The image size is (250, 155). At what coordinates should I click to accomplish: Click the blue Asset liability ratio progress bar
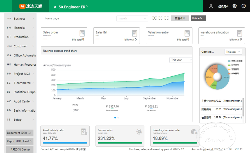(x=65, y=143)
